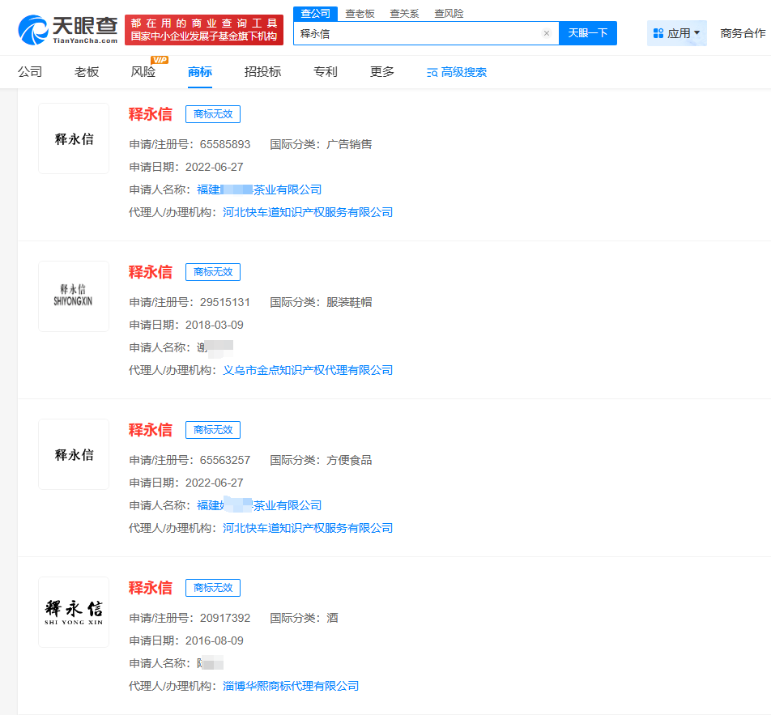Switch to the 专利 results tab
This screenshot has width=771, height=715.
point(326,72)
